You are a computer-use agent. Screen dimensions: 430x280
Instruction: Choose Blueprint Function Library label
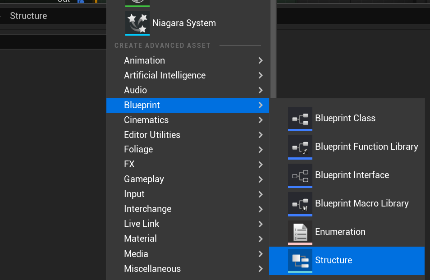[x=366, y=147]
